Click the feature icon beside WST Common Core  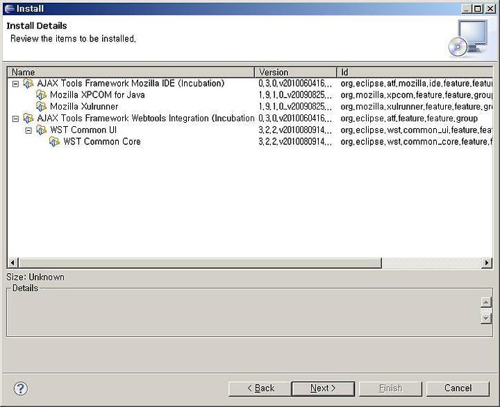55,141
